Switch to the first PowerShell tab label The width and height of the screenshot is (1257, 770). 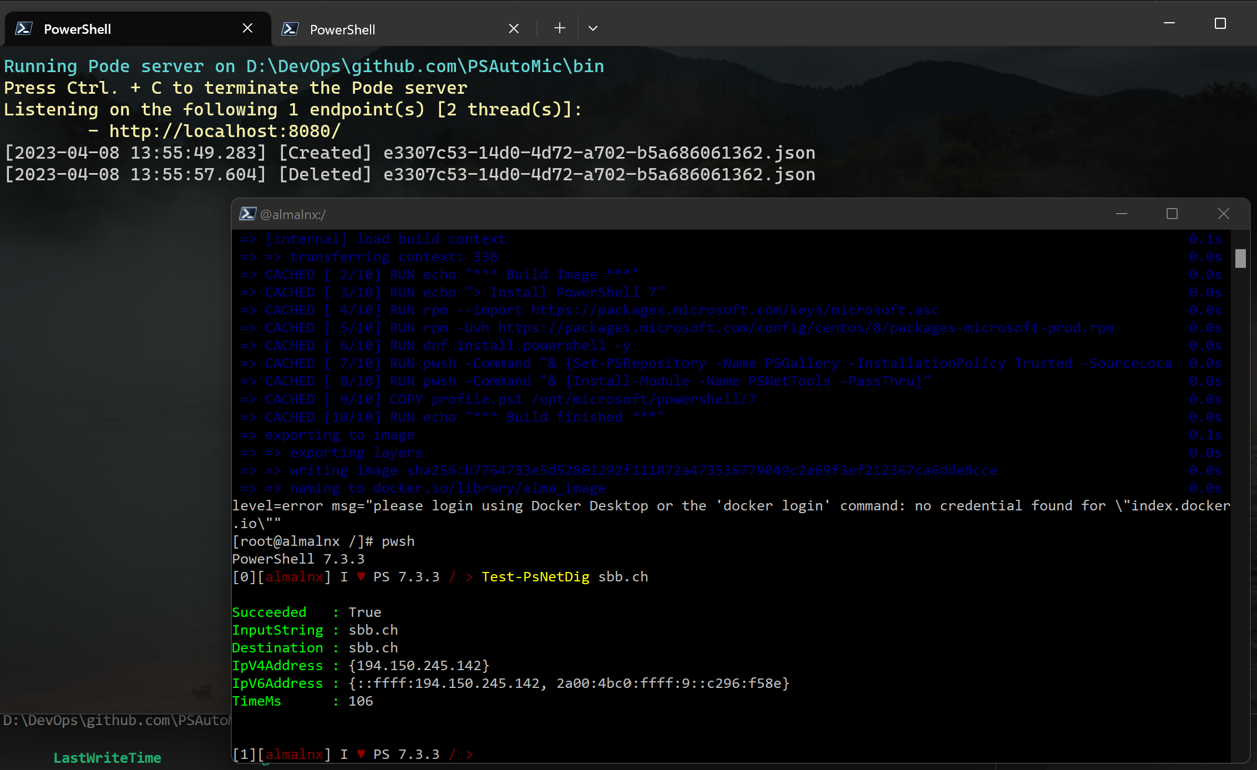tap(77, 29)
